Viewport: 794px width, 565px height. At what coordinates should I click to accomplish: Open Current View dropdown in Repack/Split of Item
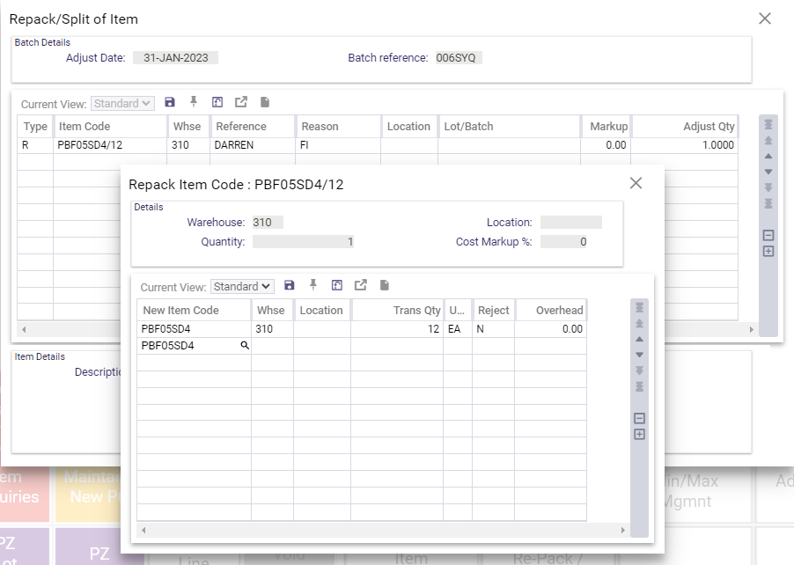coord(122,104)
